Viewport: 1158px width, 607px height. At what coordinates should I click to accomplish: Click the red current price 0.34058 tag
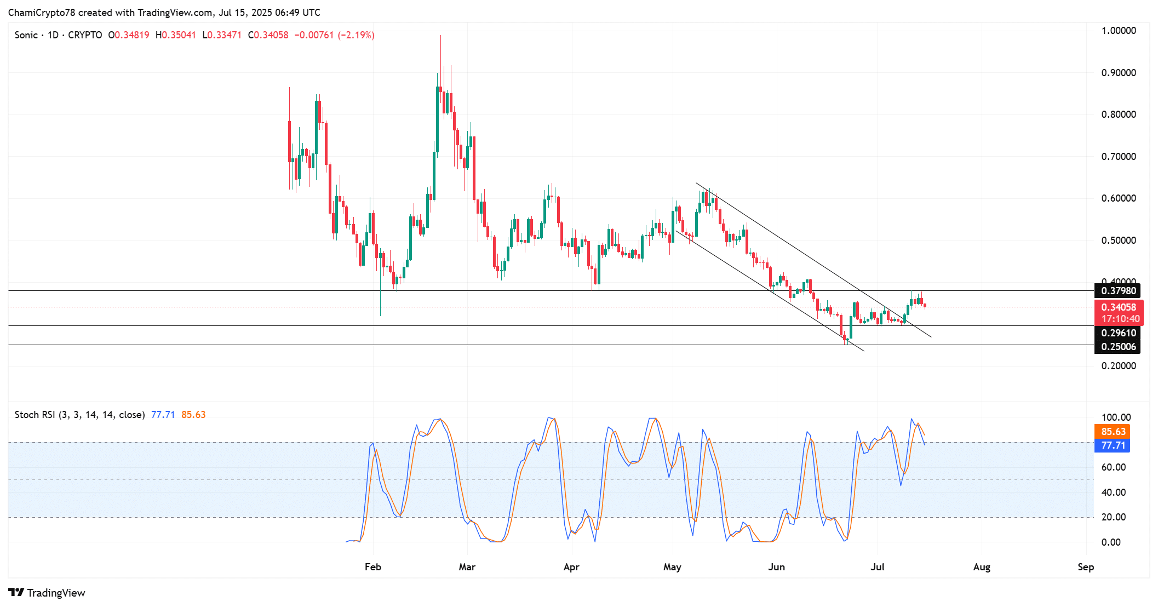tap(1118, 307)
